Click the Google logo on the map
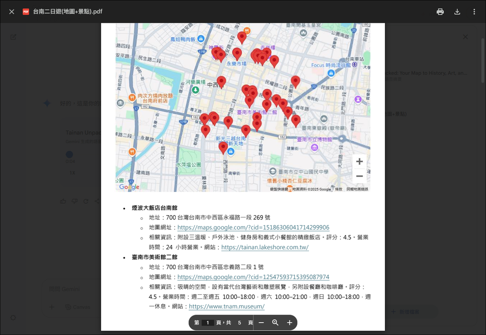The width and height of the screenshot is (486, 335). coord(129,187)
